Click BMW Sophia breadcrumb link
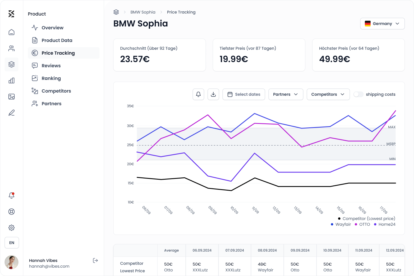Image resolution: width=414 pixels, height=276 pixels. (143, 12)
